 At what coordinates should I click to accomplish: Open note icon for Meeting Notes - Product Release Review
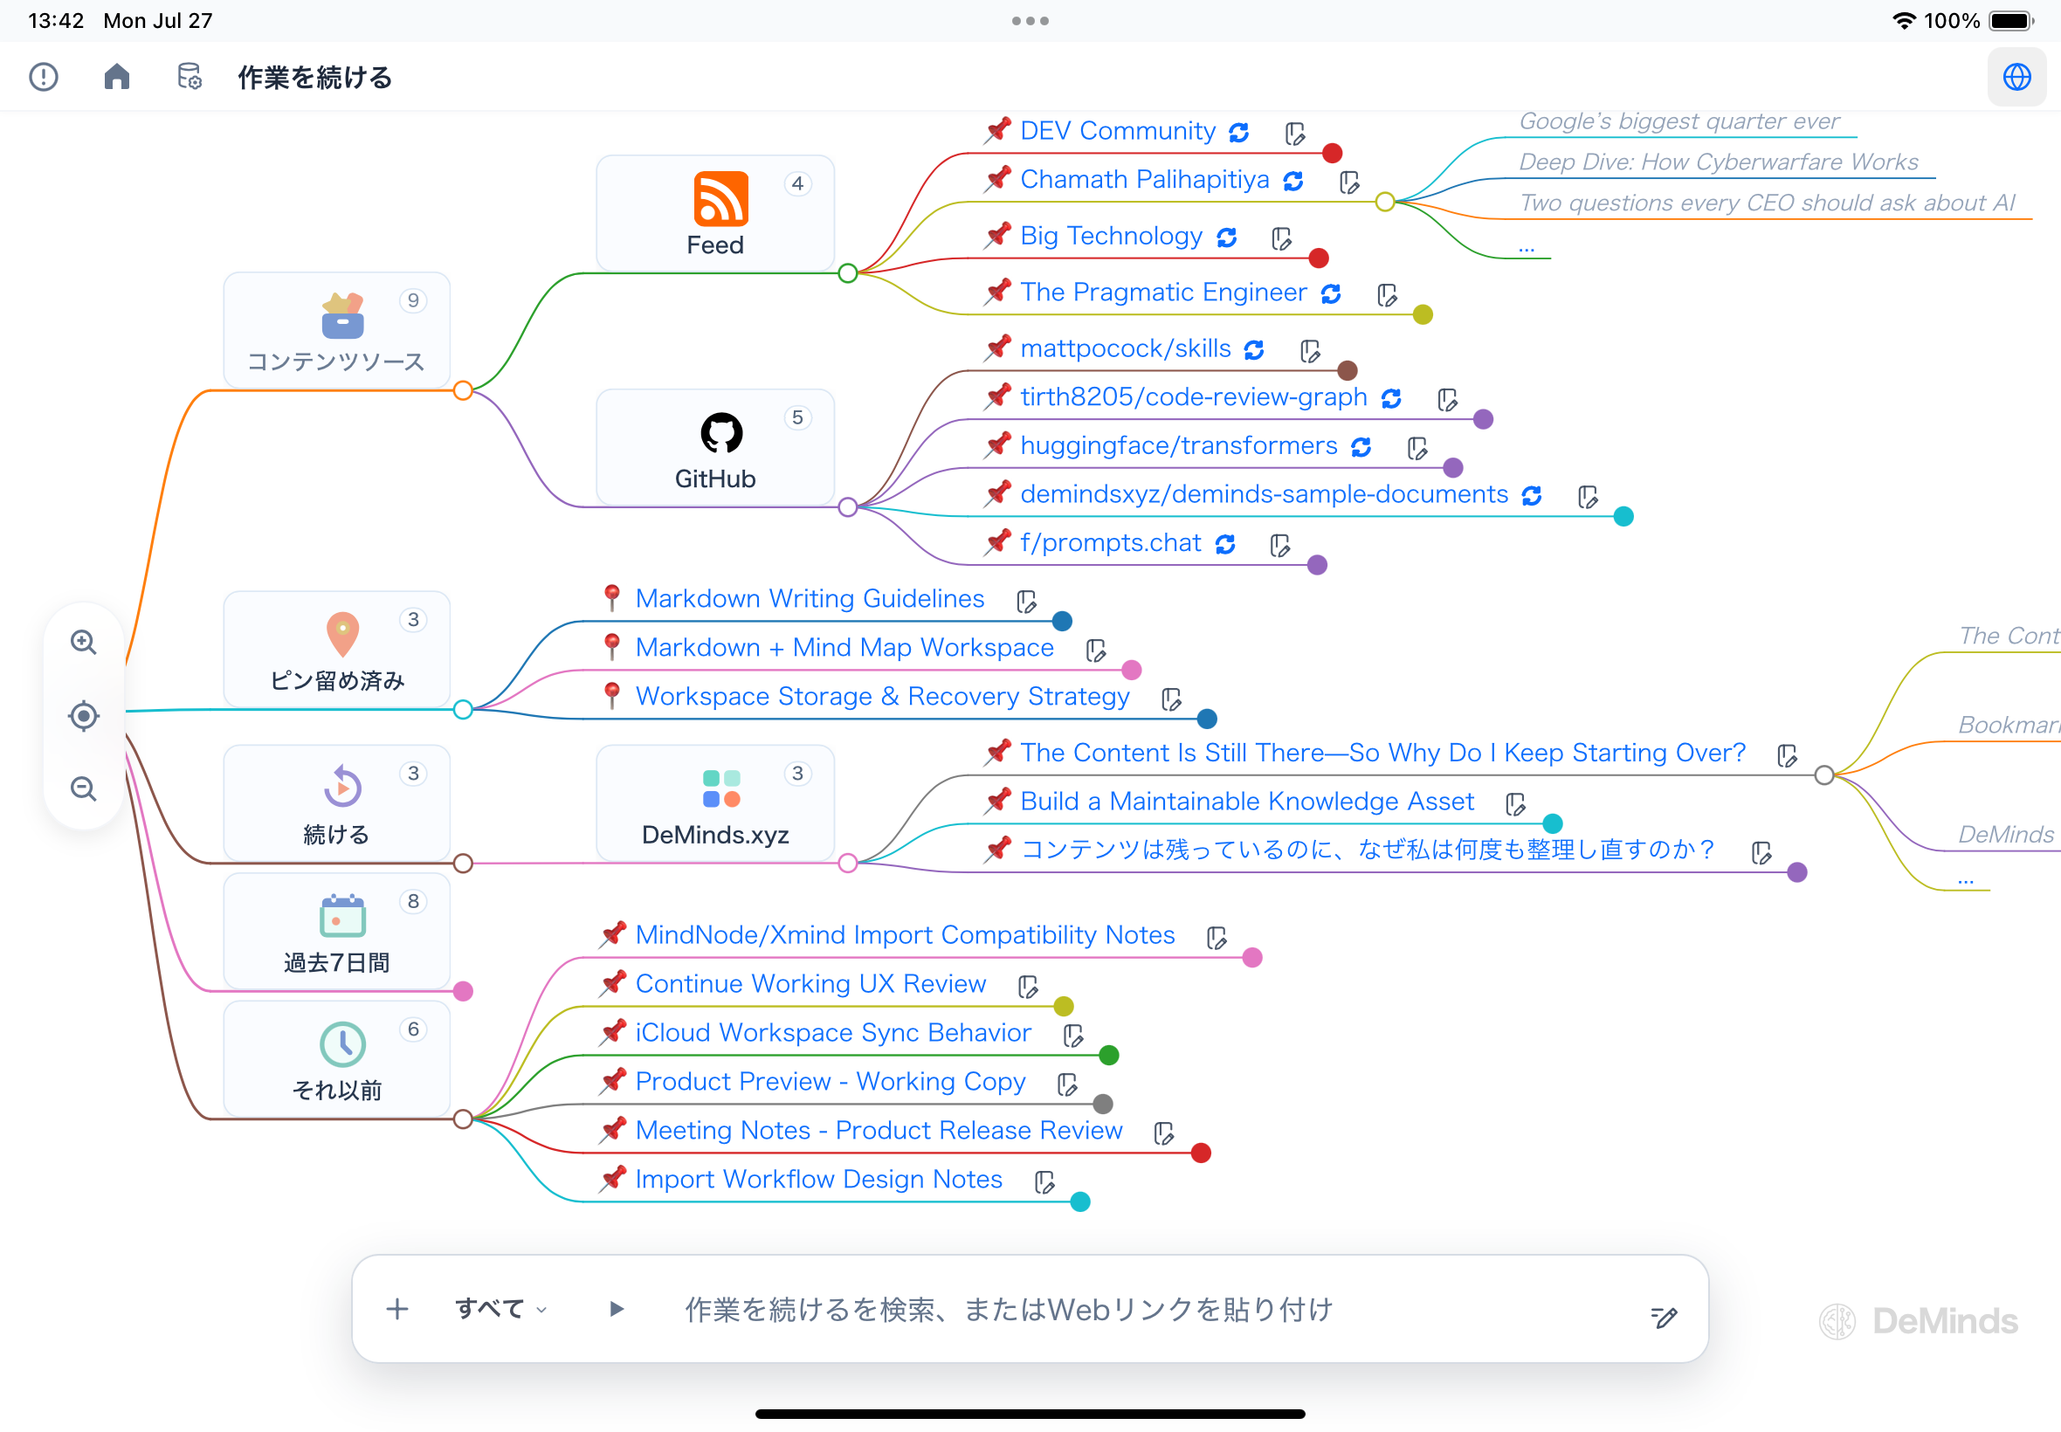click(1165, 1133)
